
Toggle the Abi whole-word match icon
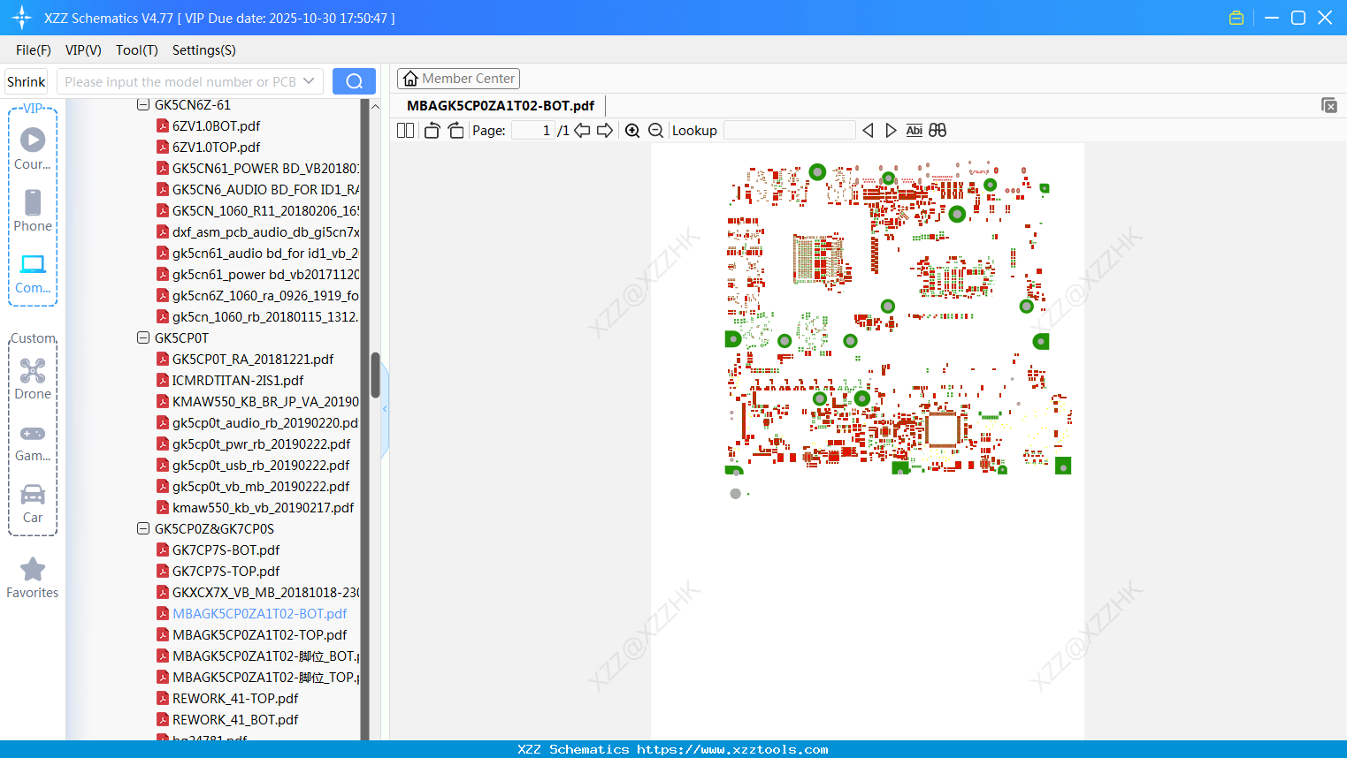click(915, 131)
